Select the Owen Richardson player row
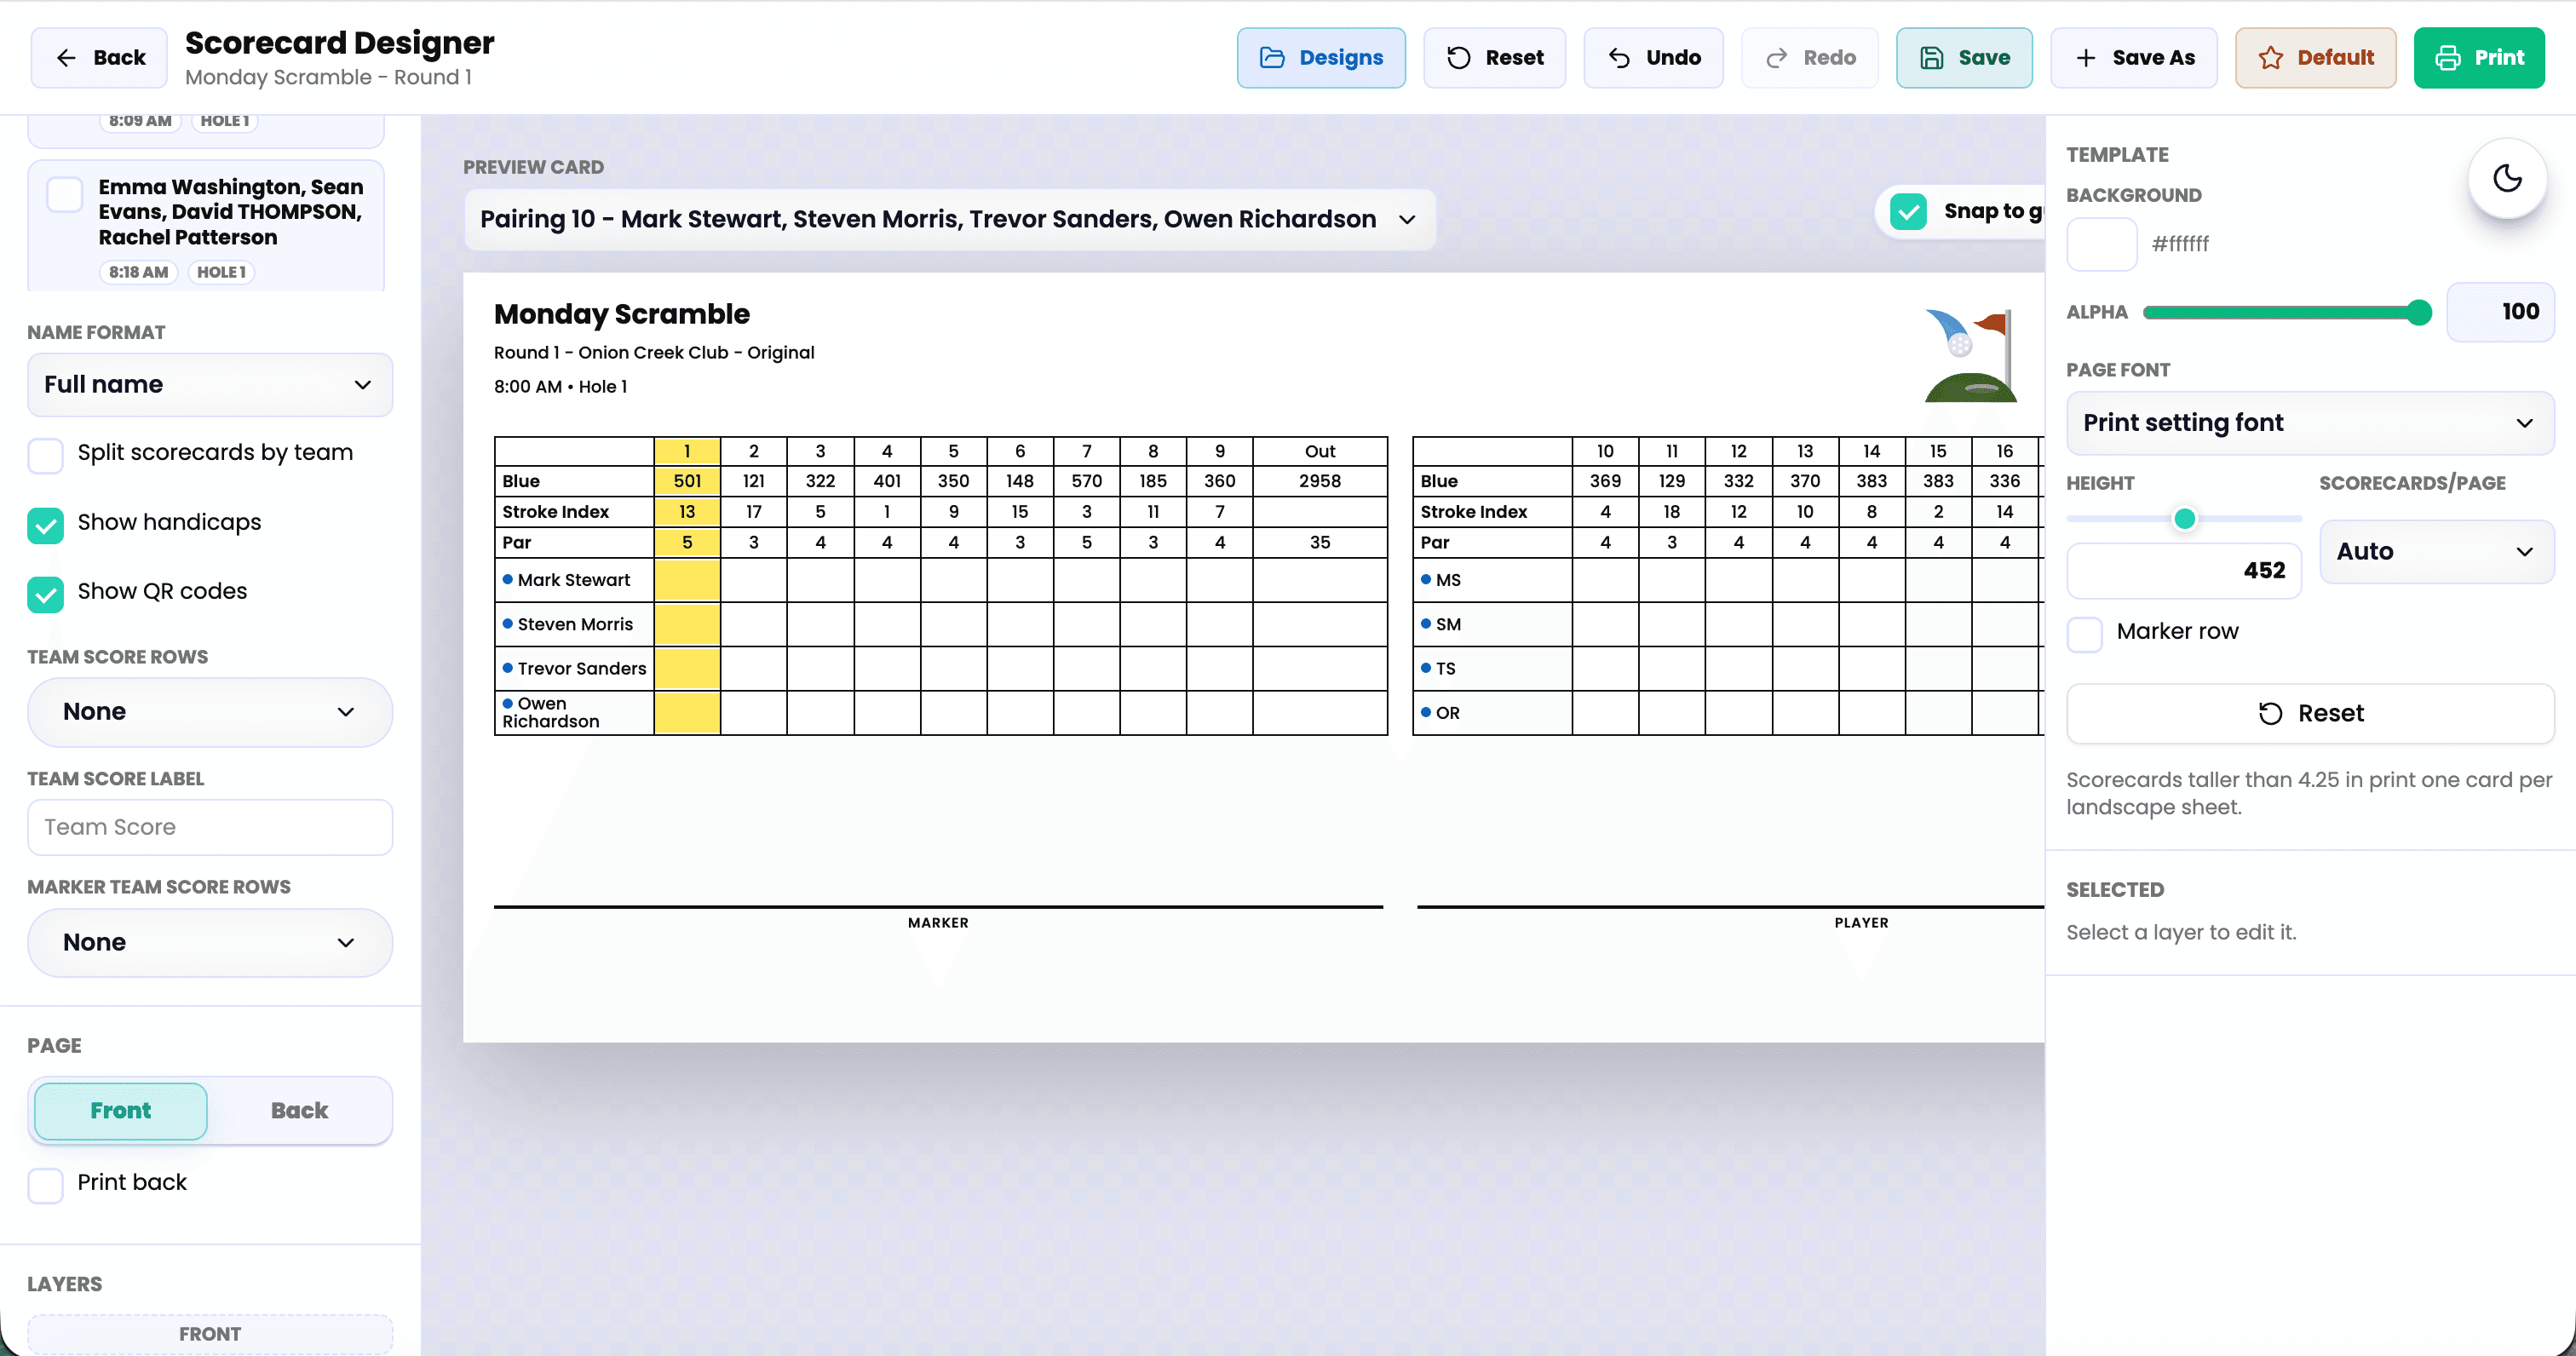Screen dimensions: 2576x1356 [940, 712]
